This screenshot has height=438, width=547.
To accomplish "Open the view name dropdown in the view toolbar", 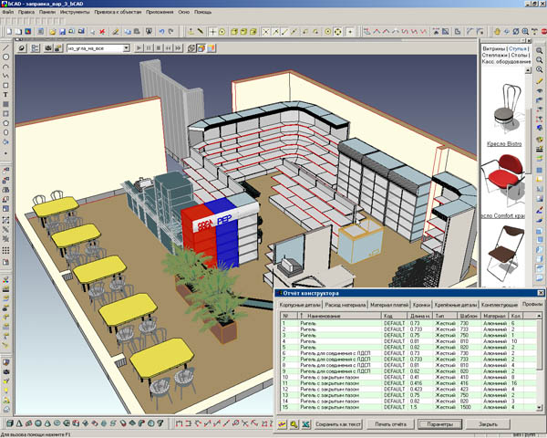I will click(x=127, y=48).
